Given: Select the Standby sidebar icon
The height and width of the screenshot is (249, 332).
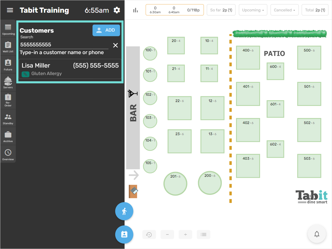Looking at the screenshot, I should click(x=8, y=118).
